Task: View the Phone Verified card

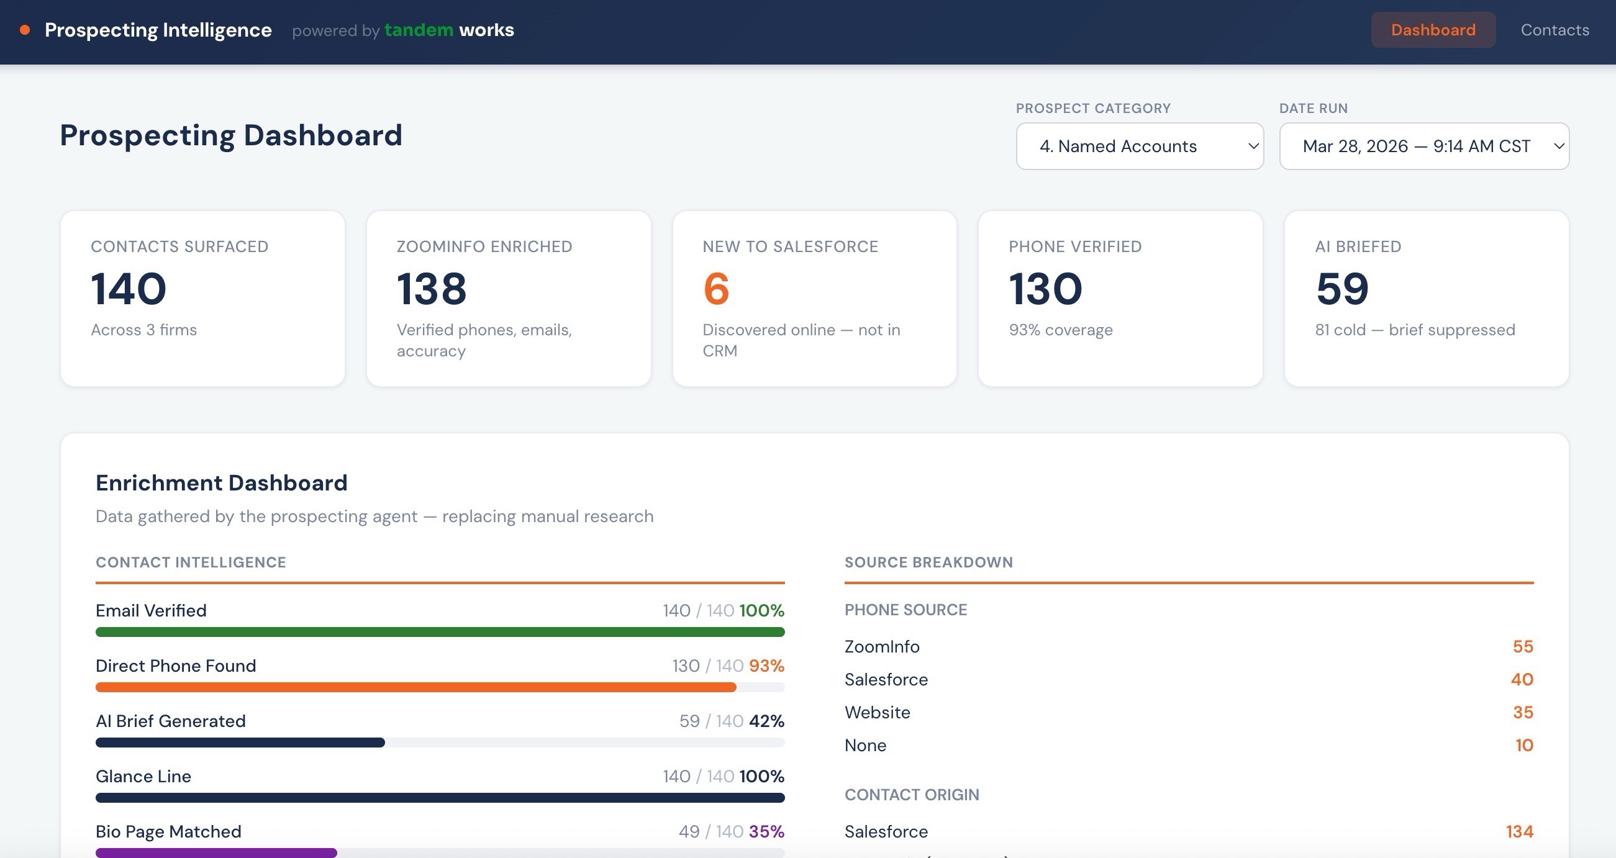Action: 1120,298
